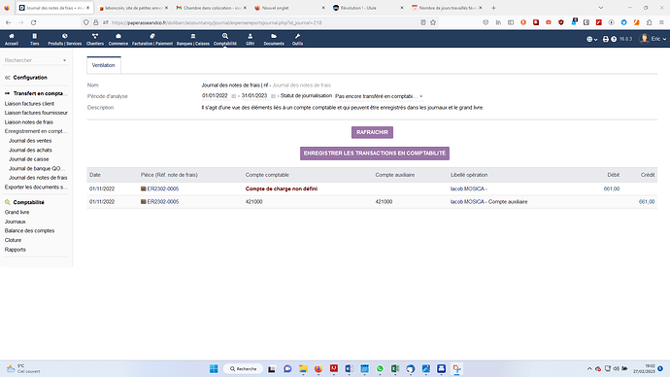This screenshot has height=377, width=670.
Task: Select the Ventilation tab
Action: tap(103, 65)
